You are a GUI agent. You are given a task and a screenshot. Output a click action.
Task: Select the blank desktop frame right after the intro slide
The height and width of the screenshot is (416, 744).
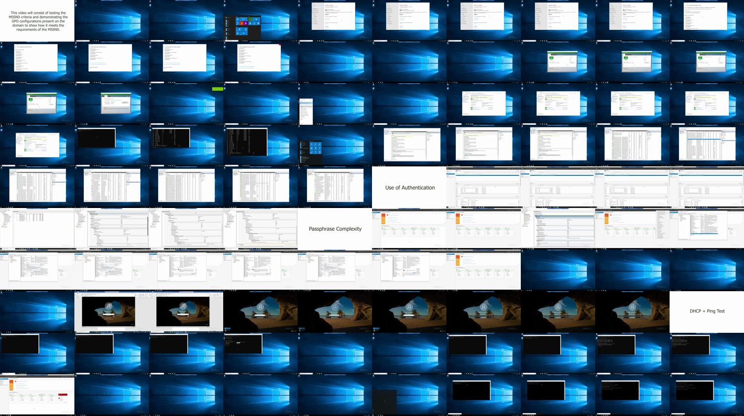112,21
